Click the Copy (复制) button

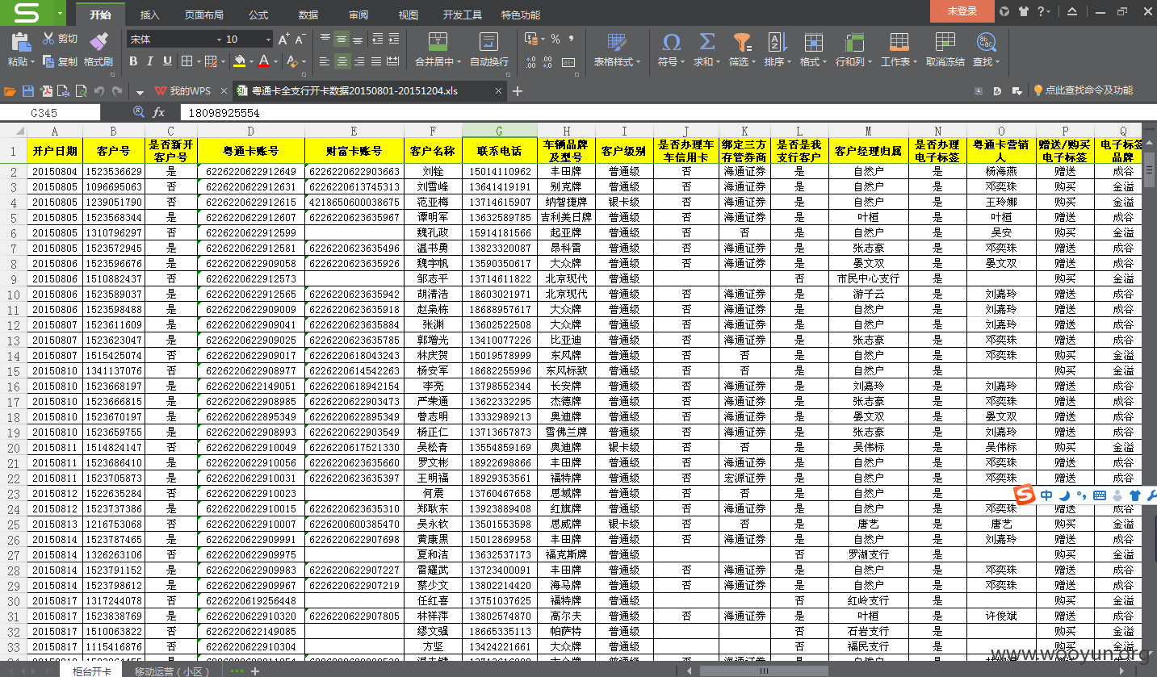[61, 61]
